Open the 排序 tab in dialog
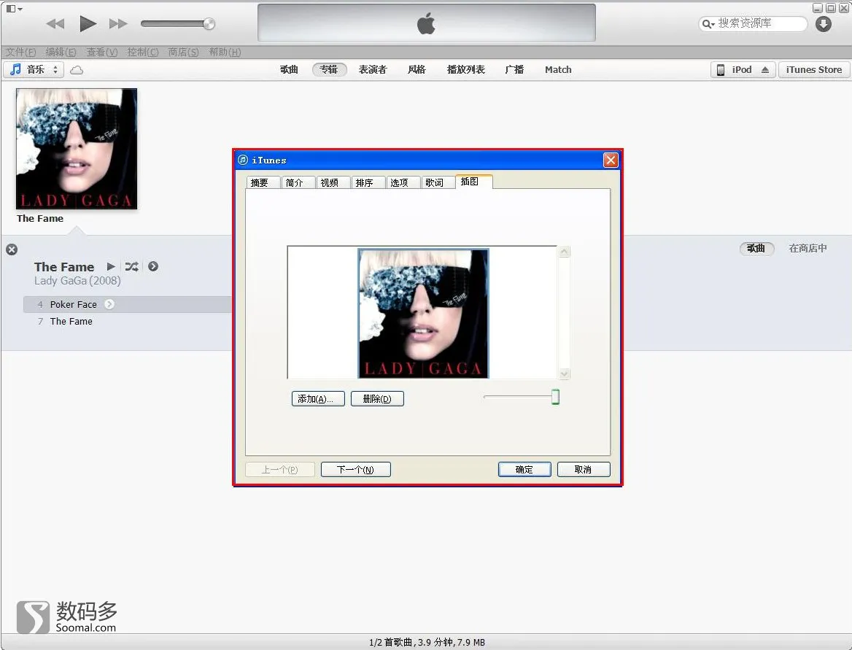The width and height of the screenshot is (852, 650). point(368,182)
